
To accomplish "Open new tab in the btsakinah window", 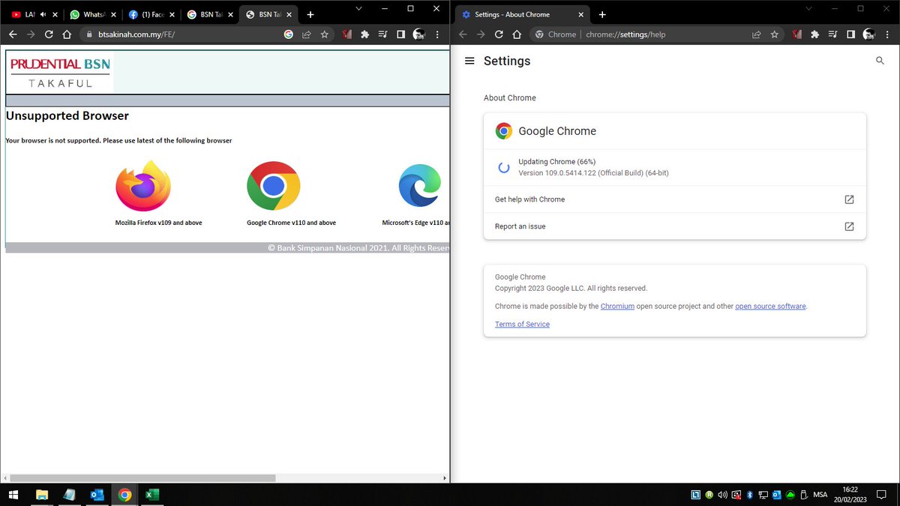I will click(x=310, y=14).
